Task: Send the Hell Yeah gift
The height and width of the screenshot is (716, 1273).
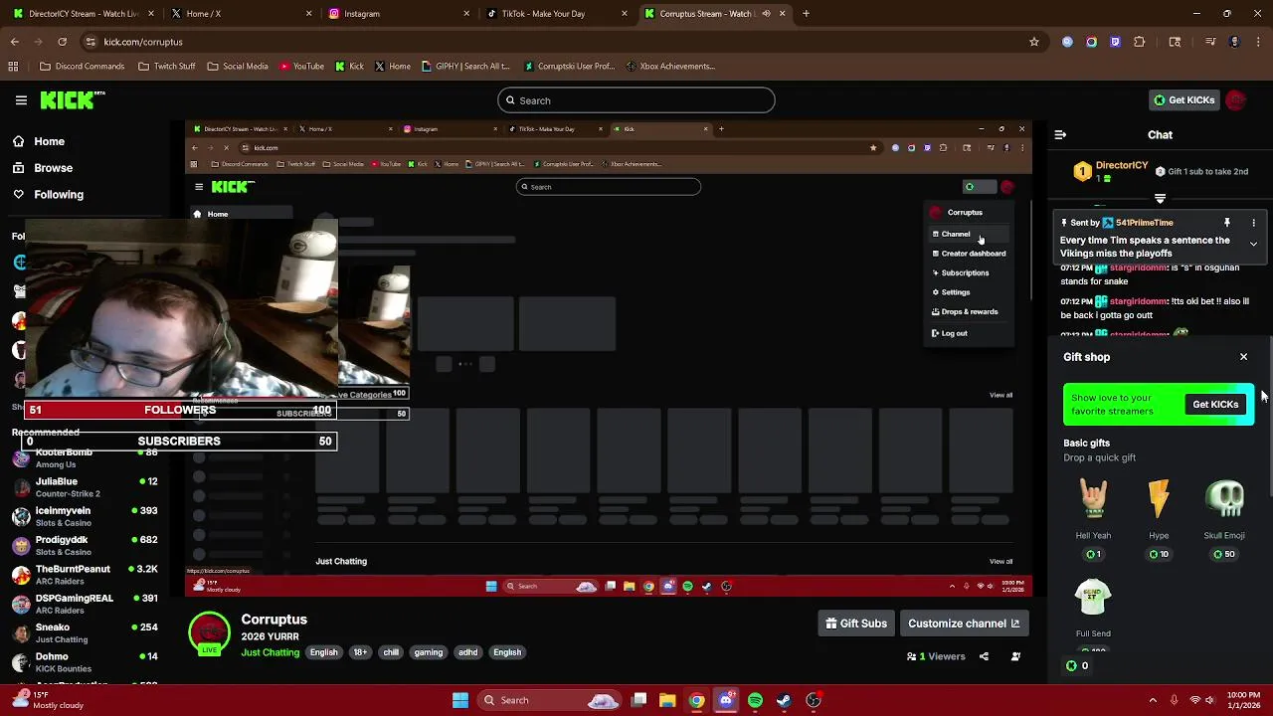Action: 1093,517
